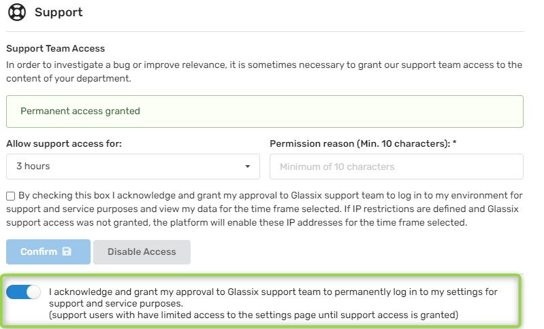
Task: Click the "Permanent access granted" message text
Action: [80, 111]
